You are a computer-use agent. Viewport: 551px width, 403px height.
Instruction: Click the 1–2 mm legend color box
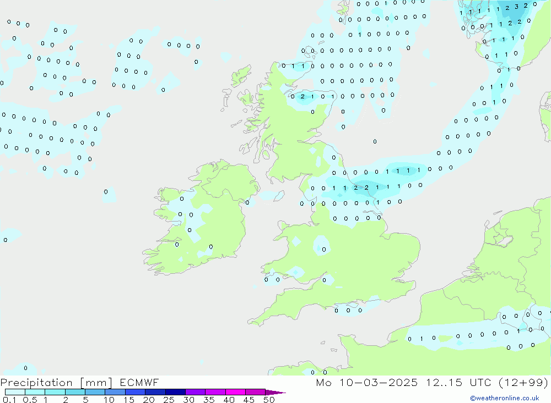[x=55, y=392]
